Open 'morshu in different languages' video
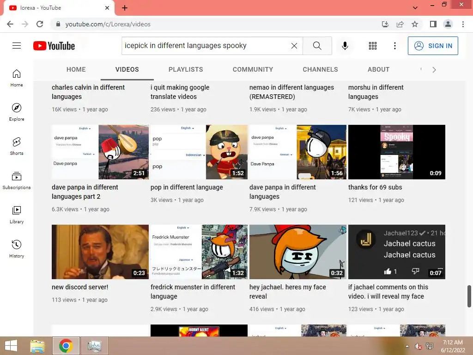The image size is (473, 355). tap(376, 92)
